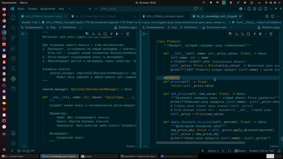Switch to Mozilla Firefox window in taskbar
Viewport: 283px width, 159px height.
pyautogui.click(x=19, y=156)
